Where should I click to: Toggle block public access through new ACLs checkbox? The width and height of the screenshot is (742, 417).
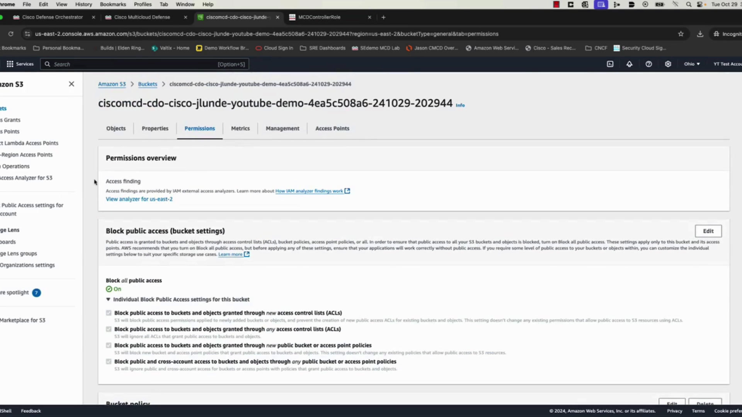109,313
